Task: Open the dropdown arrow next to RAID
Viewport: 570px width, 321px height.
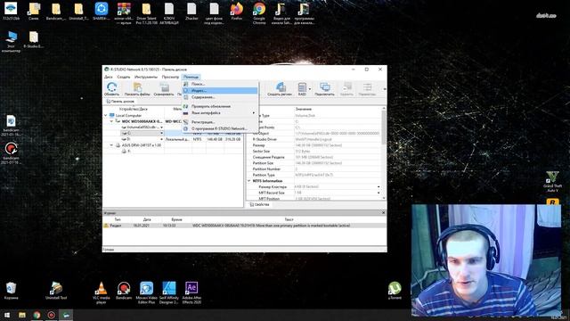Action: (x=310, y=89)
